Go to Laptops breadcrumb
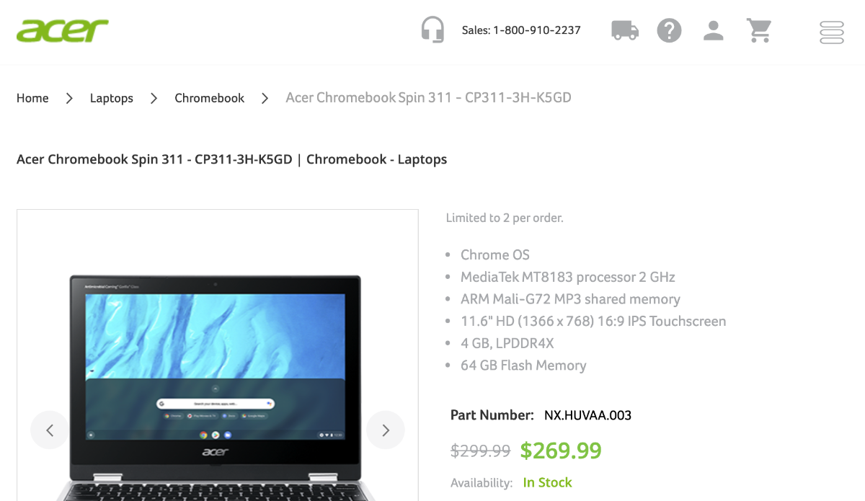The width and height of the screenshot is (865, 501). [x=112, y=98]
